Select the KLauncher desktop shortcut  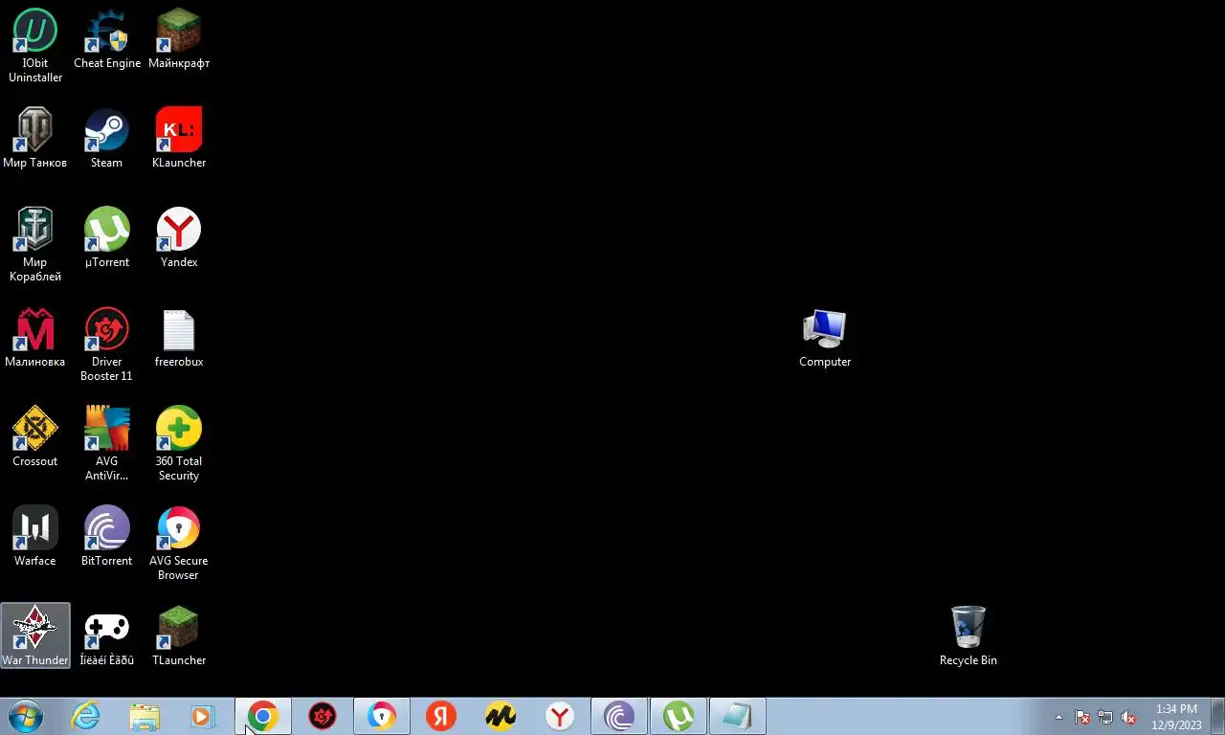coord(179,138)
